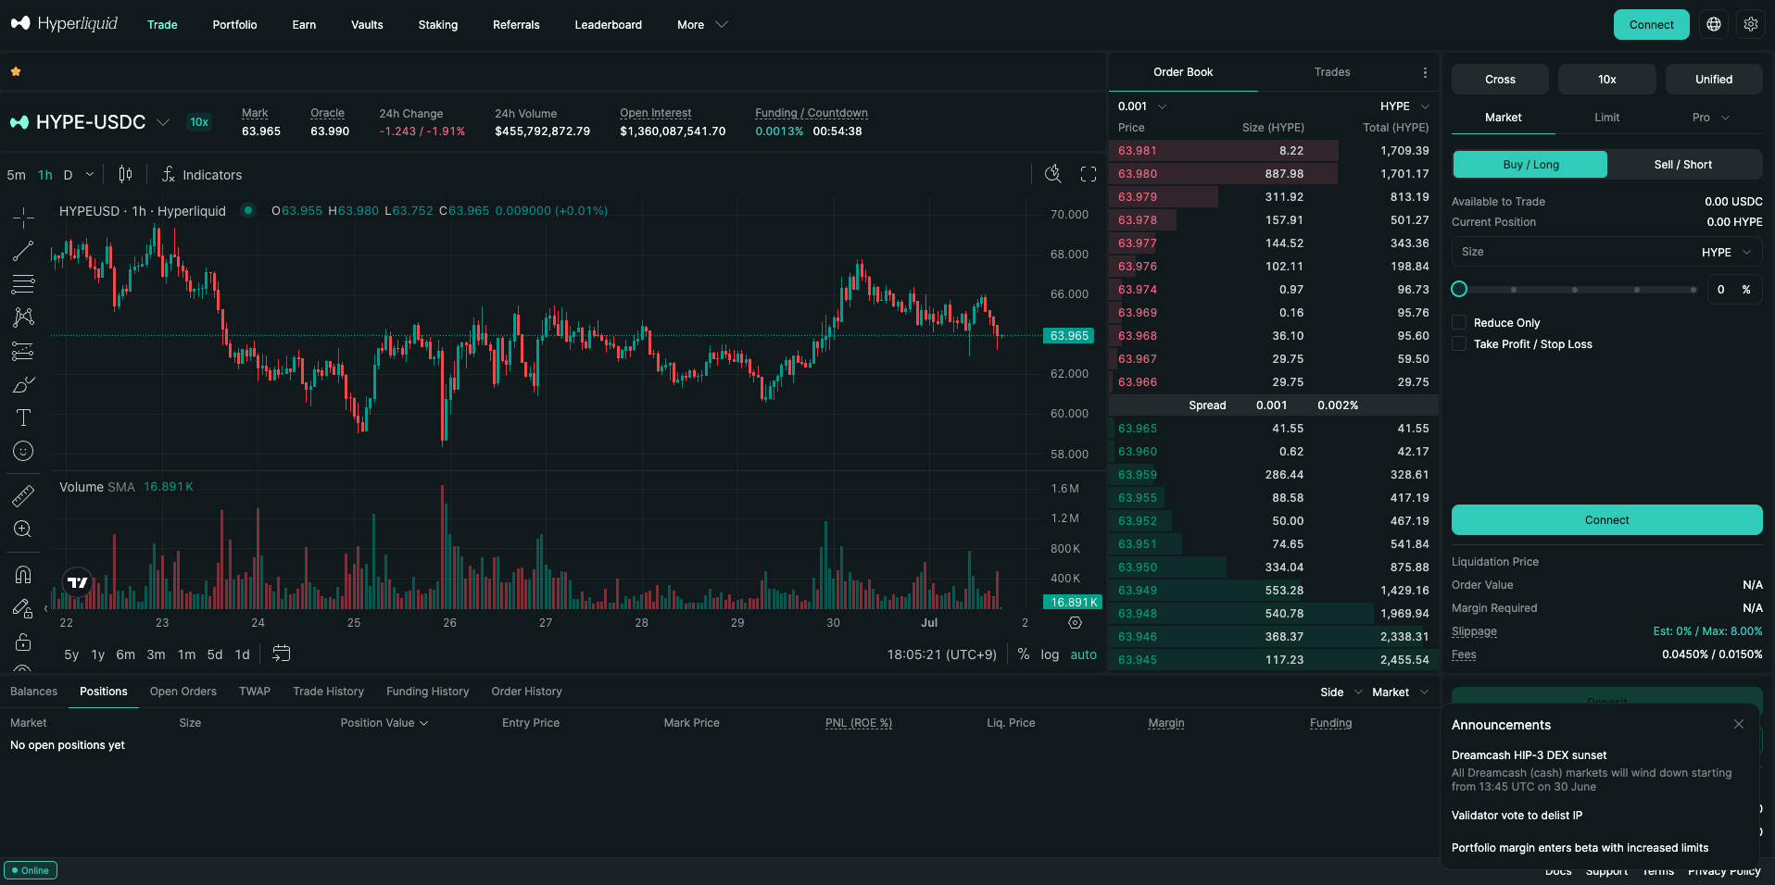The height and width of the screenshot is (885, 1775).
Task: Open the settings gear icon
Action: click(1751, 25)
